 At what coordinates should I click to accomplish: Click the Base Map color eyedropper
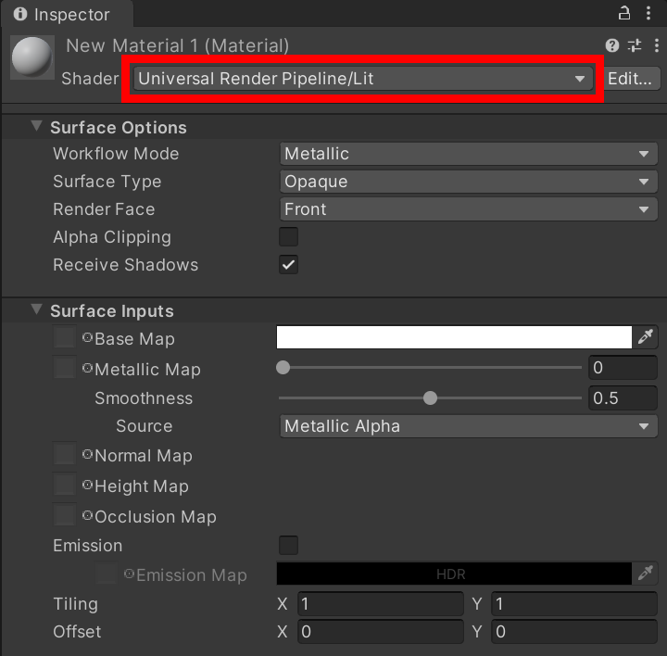(646, 336)
